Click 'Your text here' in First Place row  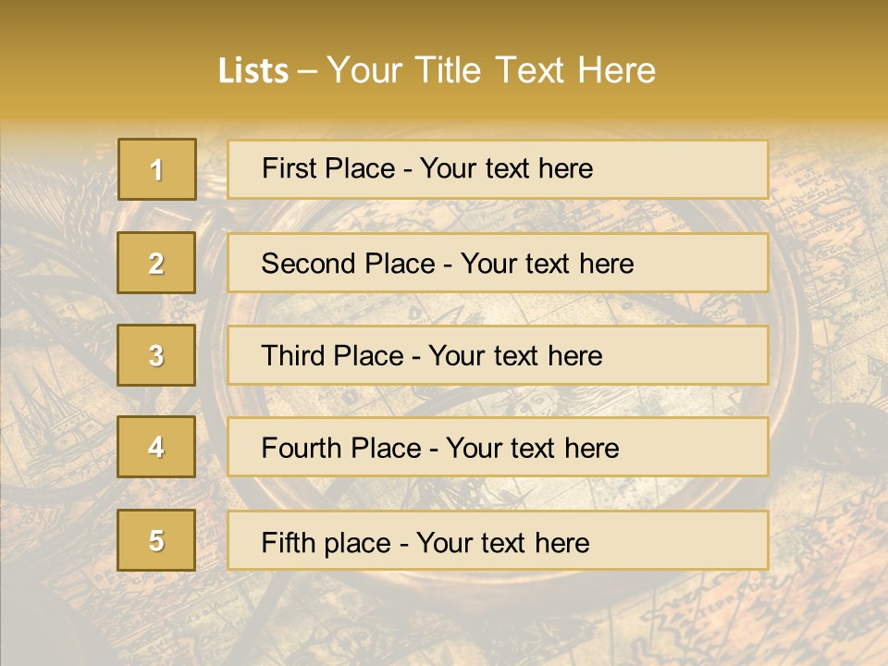tap(506, 168)
